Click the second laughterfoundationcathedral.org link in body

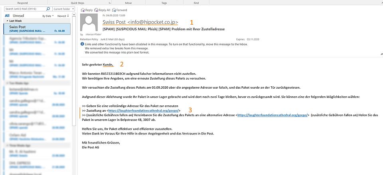click(x=273, y=115)
